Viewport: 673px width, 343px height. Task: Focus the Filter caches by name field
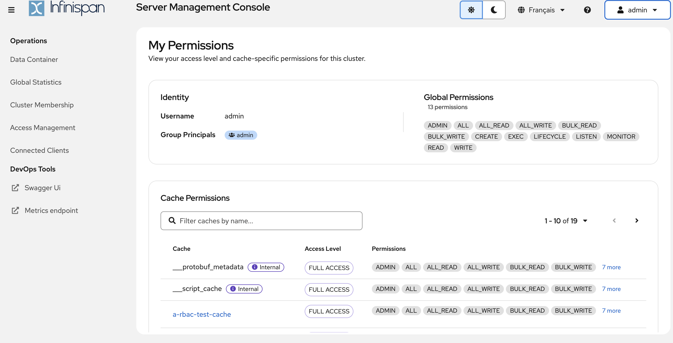point(261,221)
